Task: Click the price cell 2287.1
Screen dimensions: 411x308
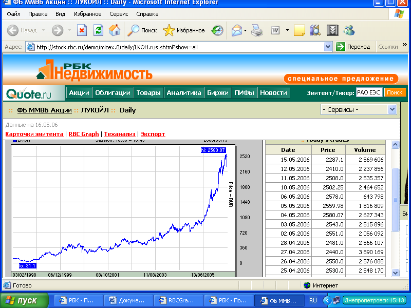Action: (328, 160)
